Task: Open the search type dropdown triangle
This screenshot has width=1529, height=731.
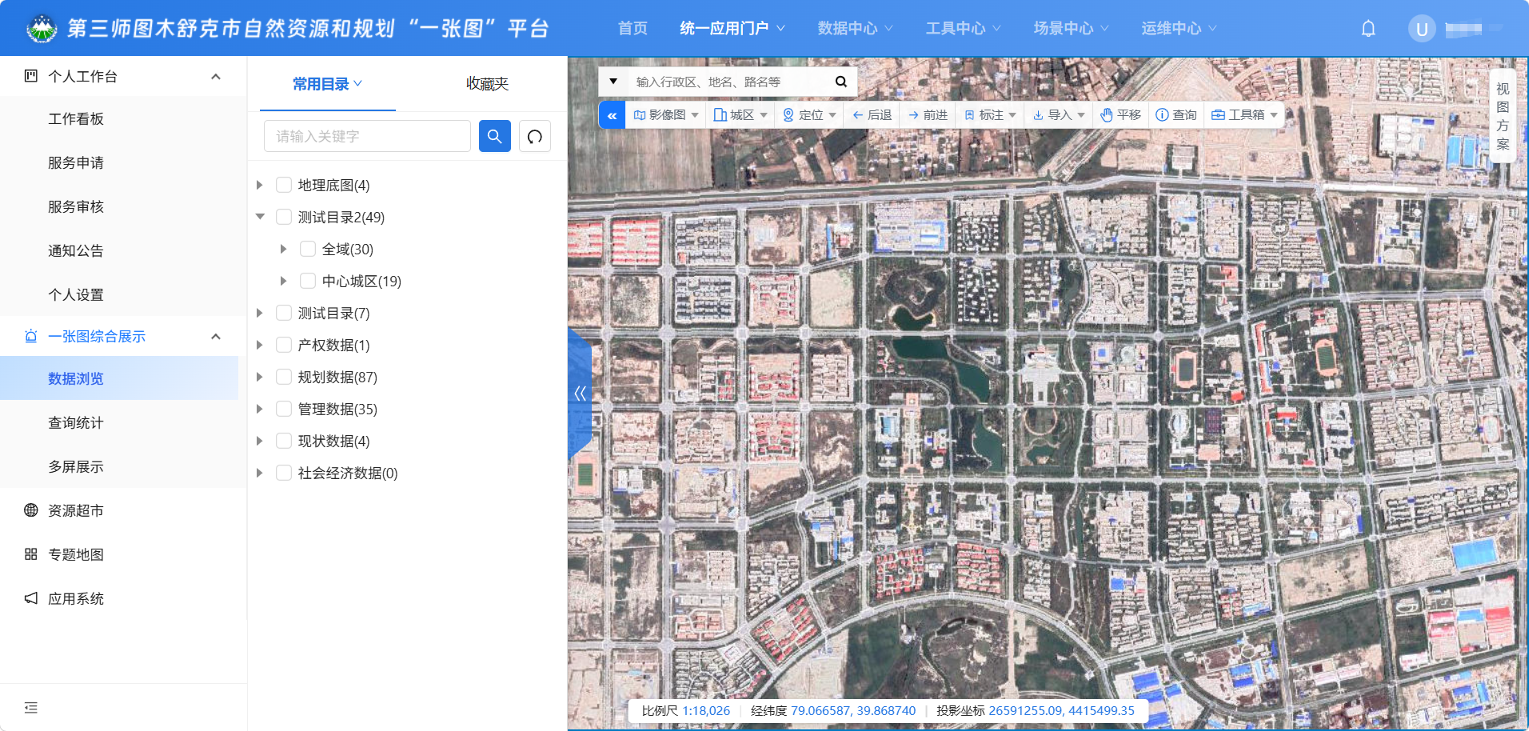Action: click(x=613, y=82)
